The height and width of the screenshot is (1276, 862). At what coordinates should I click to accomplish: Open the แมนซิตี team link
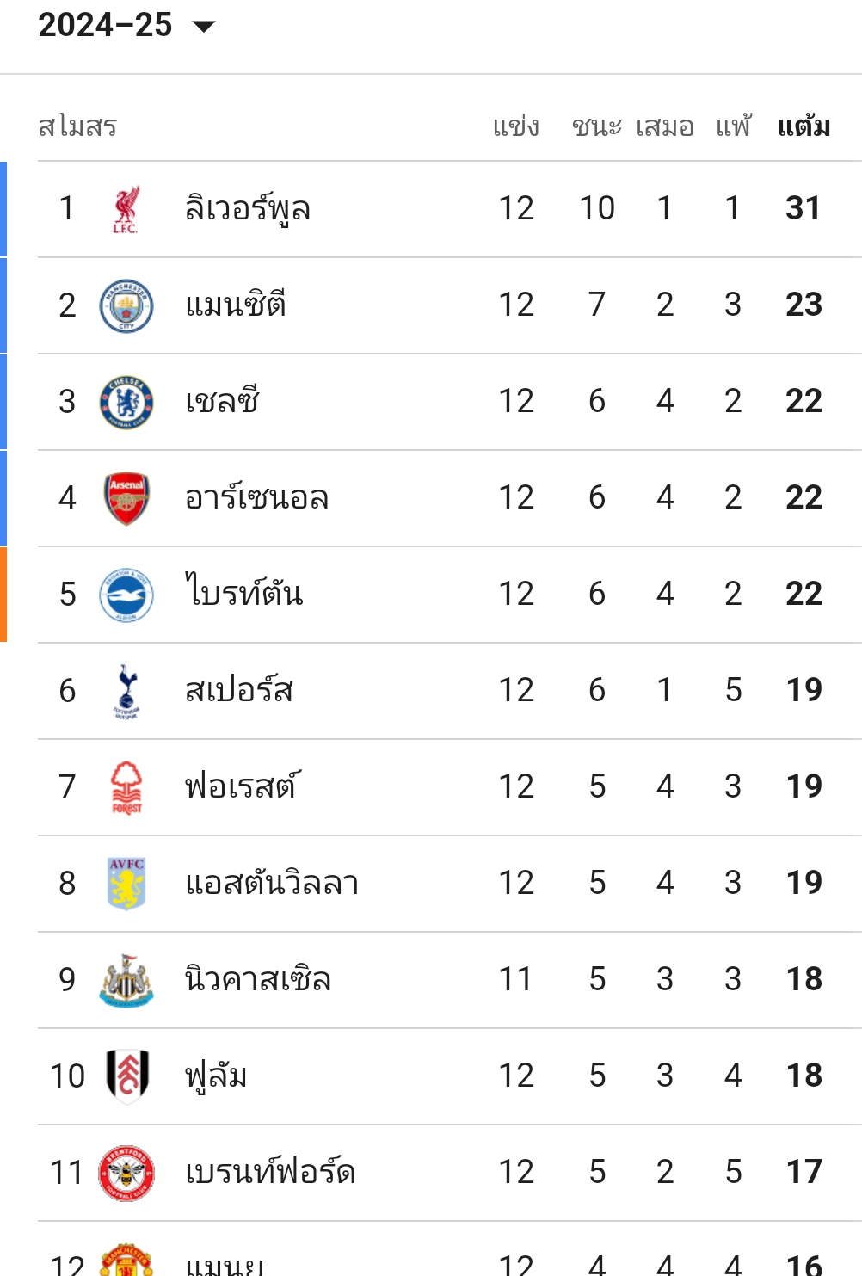(x=236, y=305)
